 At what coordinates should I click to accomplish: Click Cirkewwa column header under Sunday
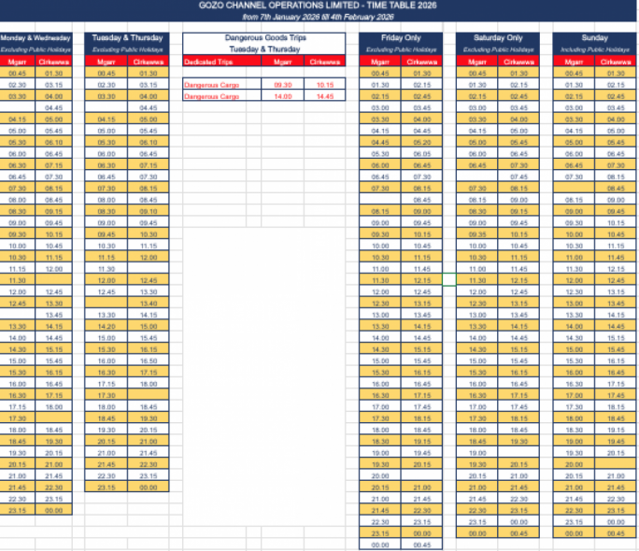pos(615,61)
